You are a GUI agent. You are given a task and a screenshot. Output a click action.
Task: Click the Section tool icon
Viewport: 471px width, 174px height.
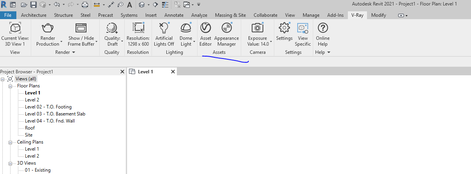tap(155, 5)
